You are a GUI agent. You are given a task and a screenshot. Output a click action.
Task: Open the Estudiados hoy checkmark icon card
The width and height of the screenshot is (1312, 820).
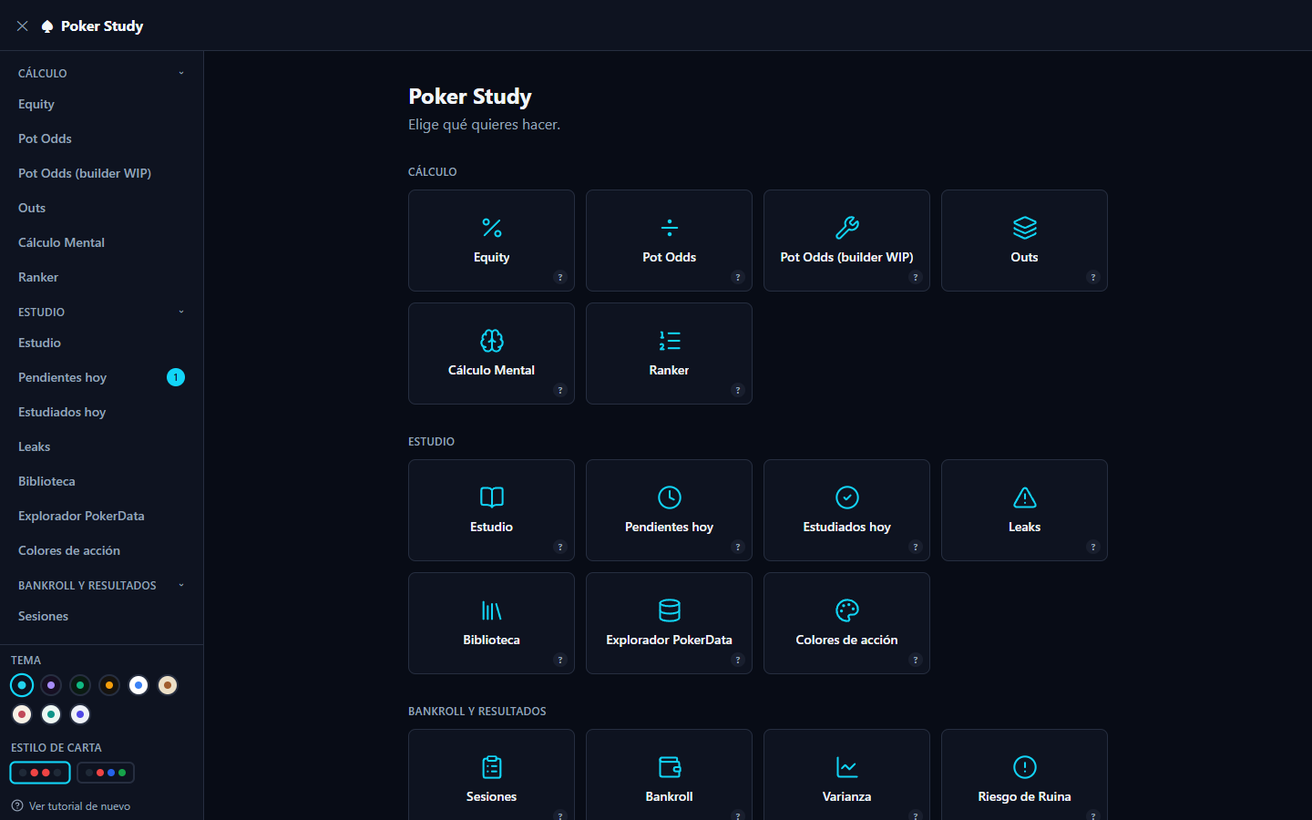coord(846,510)
